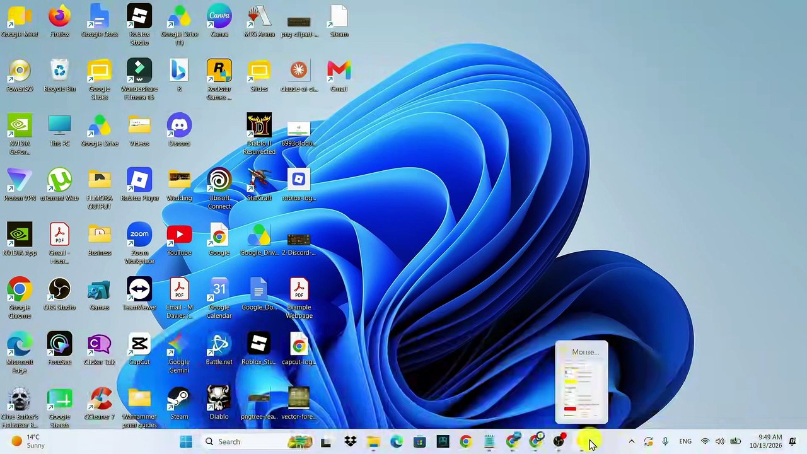The height and width of the screenshot is (454, 807).
Task: Open the Recycle Bin icon
Action: [x=59, y=76]
